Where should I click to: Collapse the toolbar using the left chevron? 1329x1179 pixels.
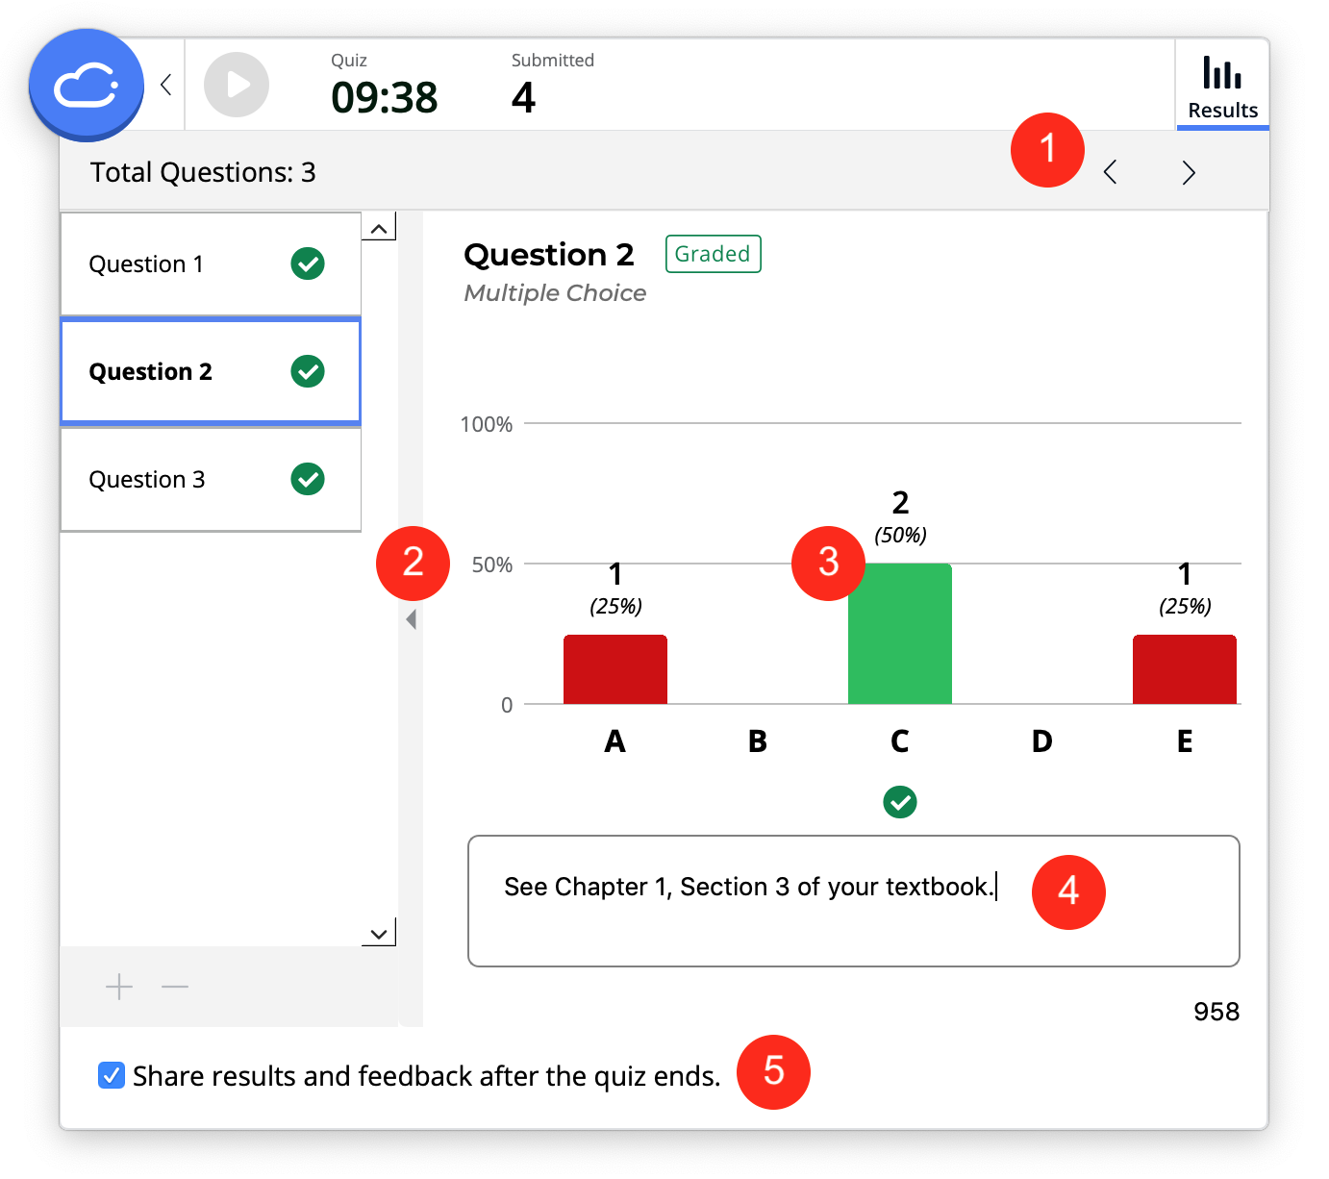point(164,85)
